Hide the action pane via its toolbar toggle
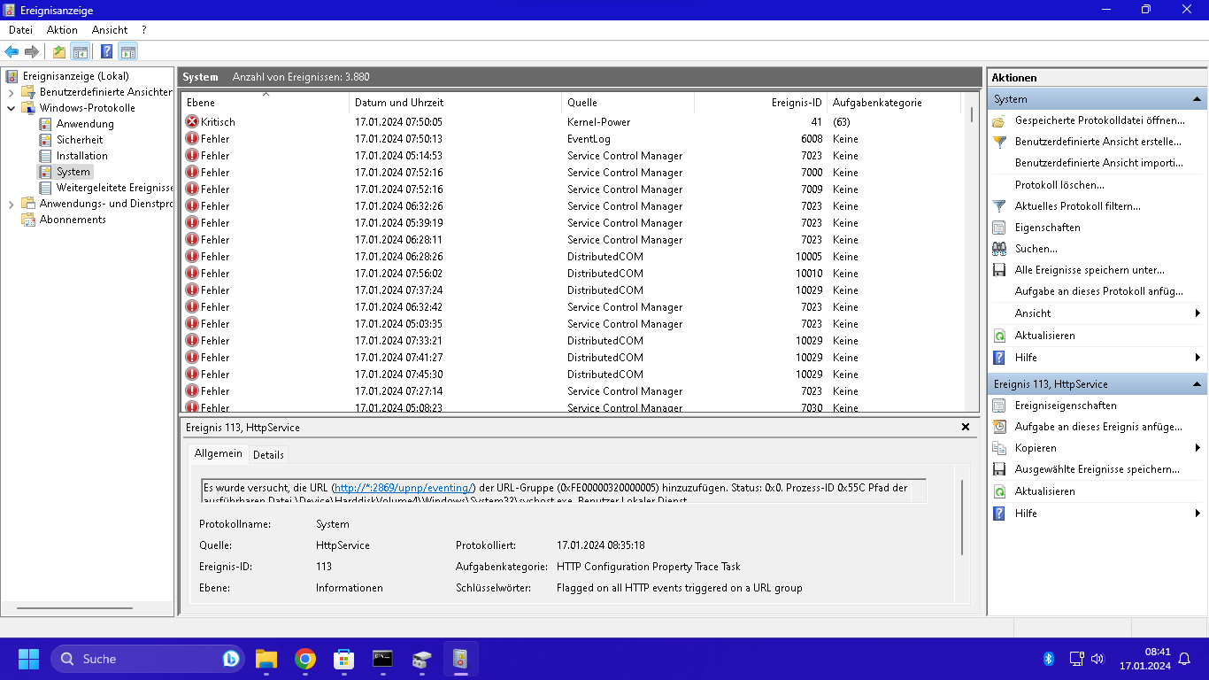The height and width of the screenshot is (680, 1209). (x=127, y=51)
